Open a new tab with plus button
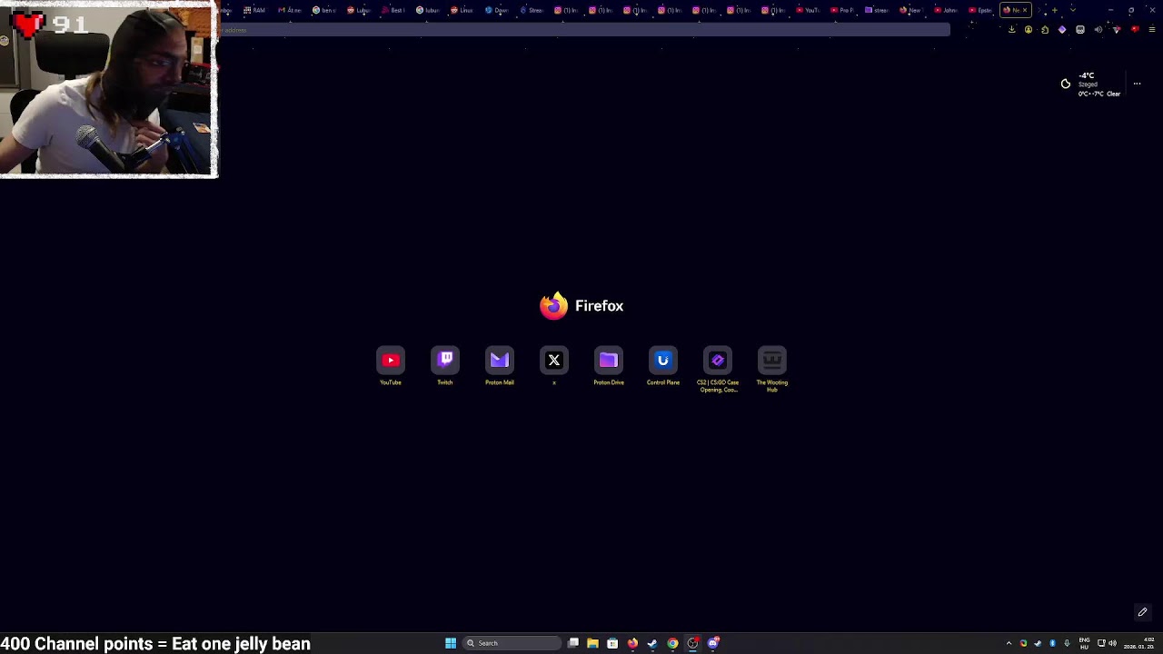This screenshot has height=654, width=1163. 1055,10
